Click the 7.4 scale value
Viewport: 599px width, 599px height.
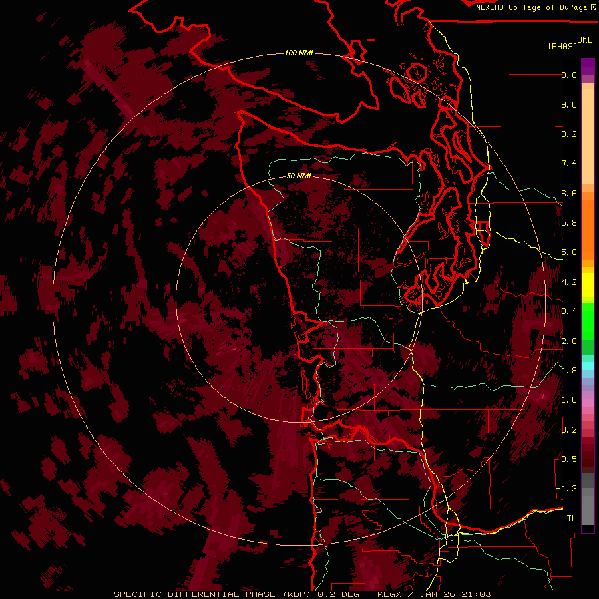point(569,164)
